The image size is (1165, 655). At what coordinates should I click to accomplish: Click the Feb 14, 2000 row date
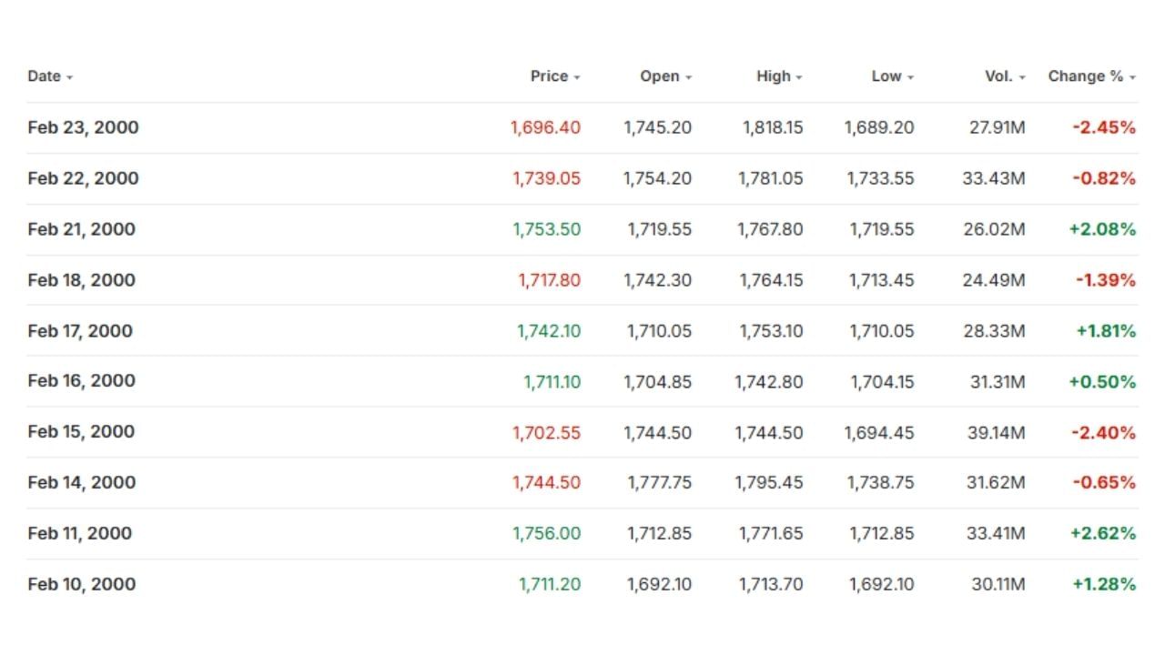pos(82,482)
